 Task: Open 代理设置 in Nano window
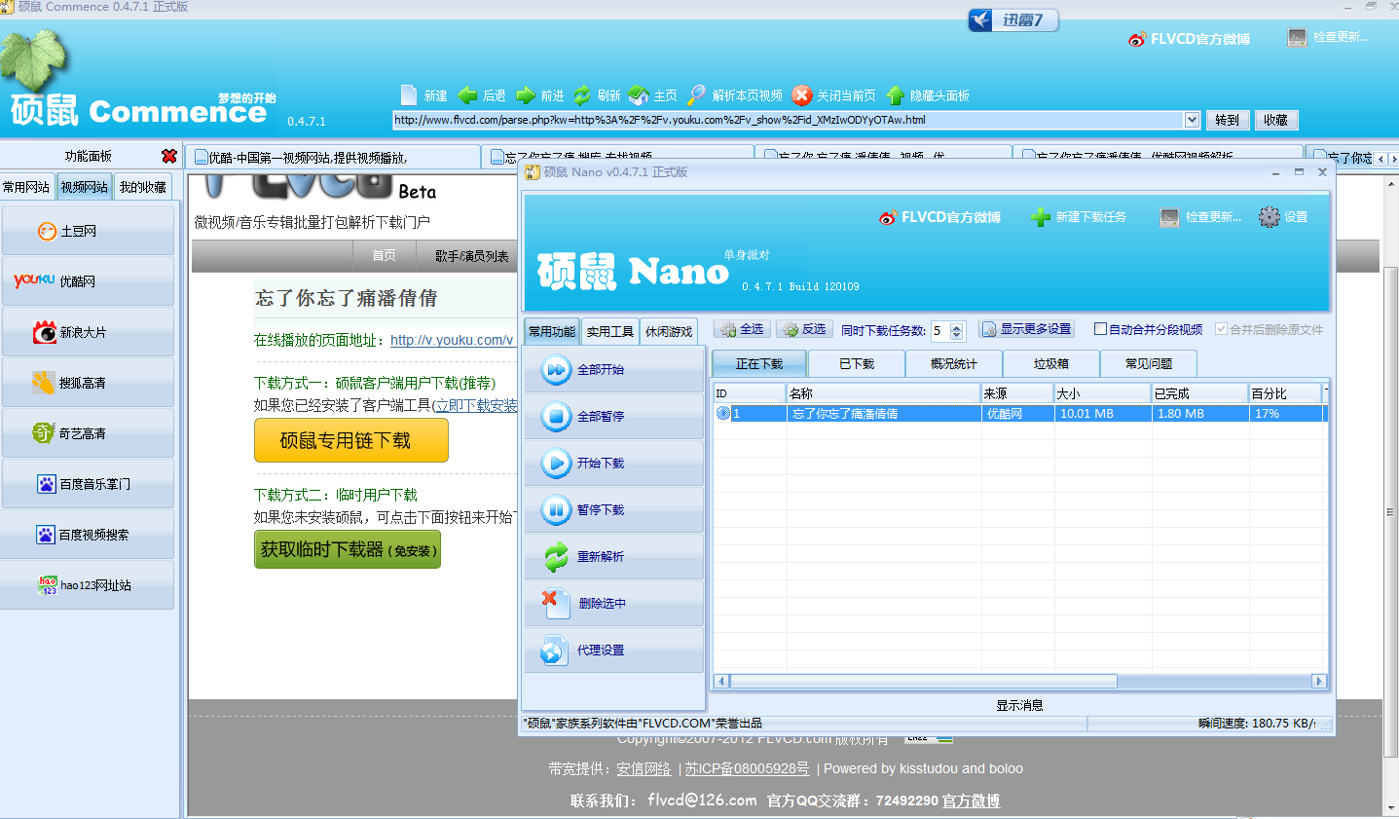click(x=613, y=651)
